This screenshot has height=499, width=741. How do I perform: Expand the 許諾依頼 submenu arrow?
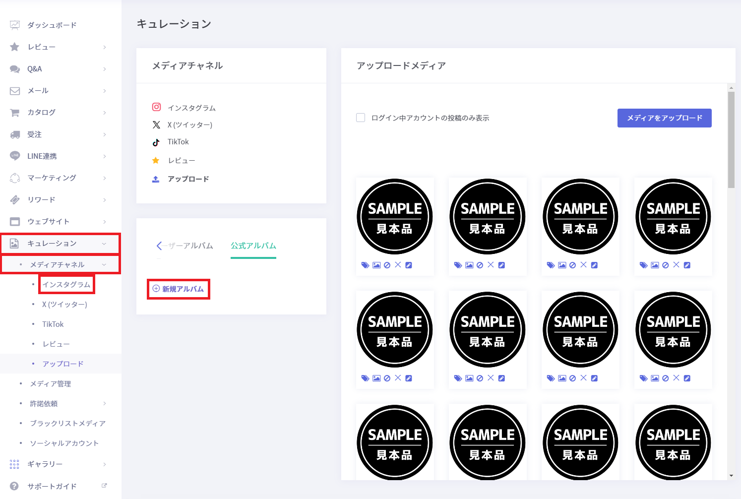105,404
